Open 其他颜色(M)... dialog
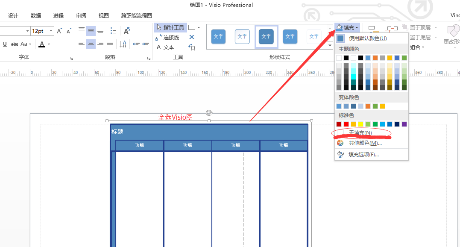Viewport: 460px width, 247px height. 372,143
